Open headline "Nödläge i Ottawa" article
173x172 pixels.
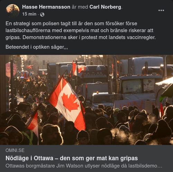click(x=72, y=158)
